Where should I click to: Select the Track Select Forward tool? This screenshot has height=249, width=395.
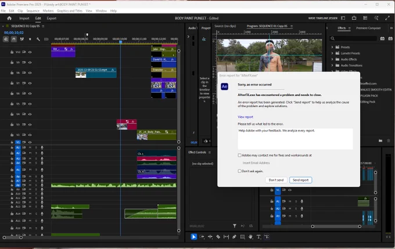pyautogui.click(x=202, y=237)
